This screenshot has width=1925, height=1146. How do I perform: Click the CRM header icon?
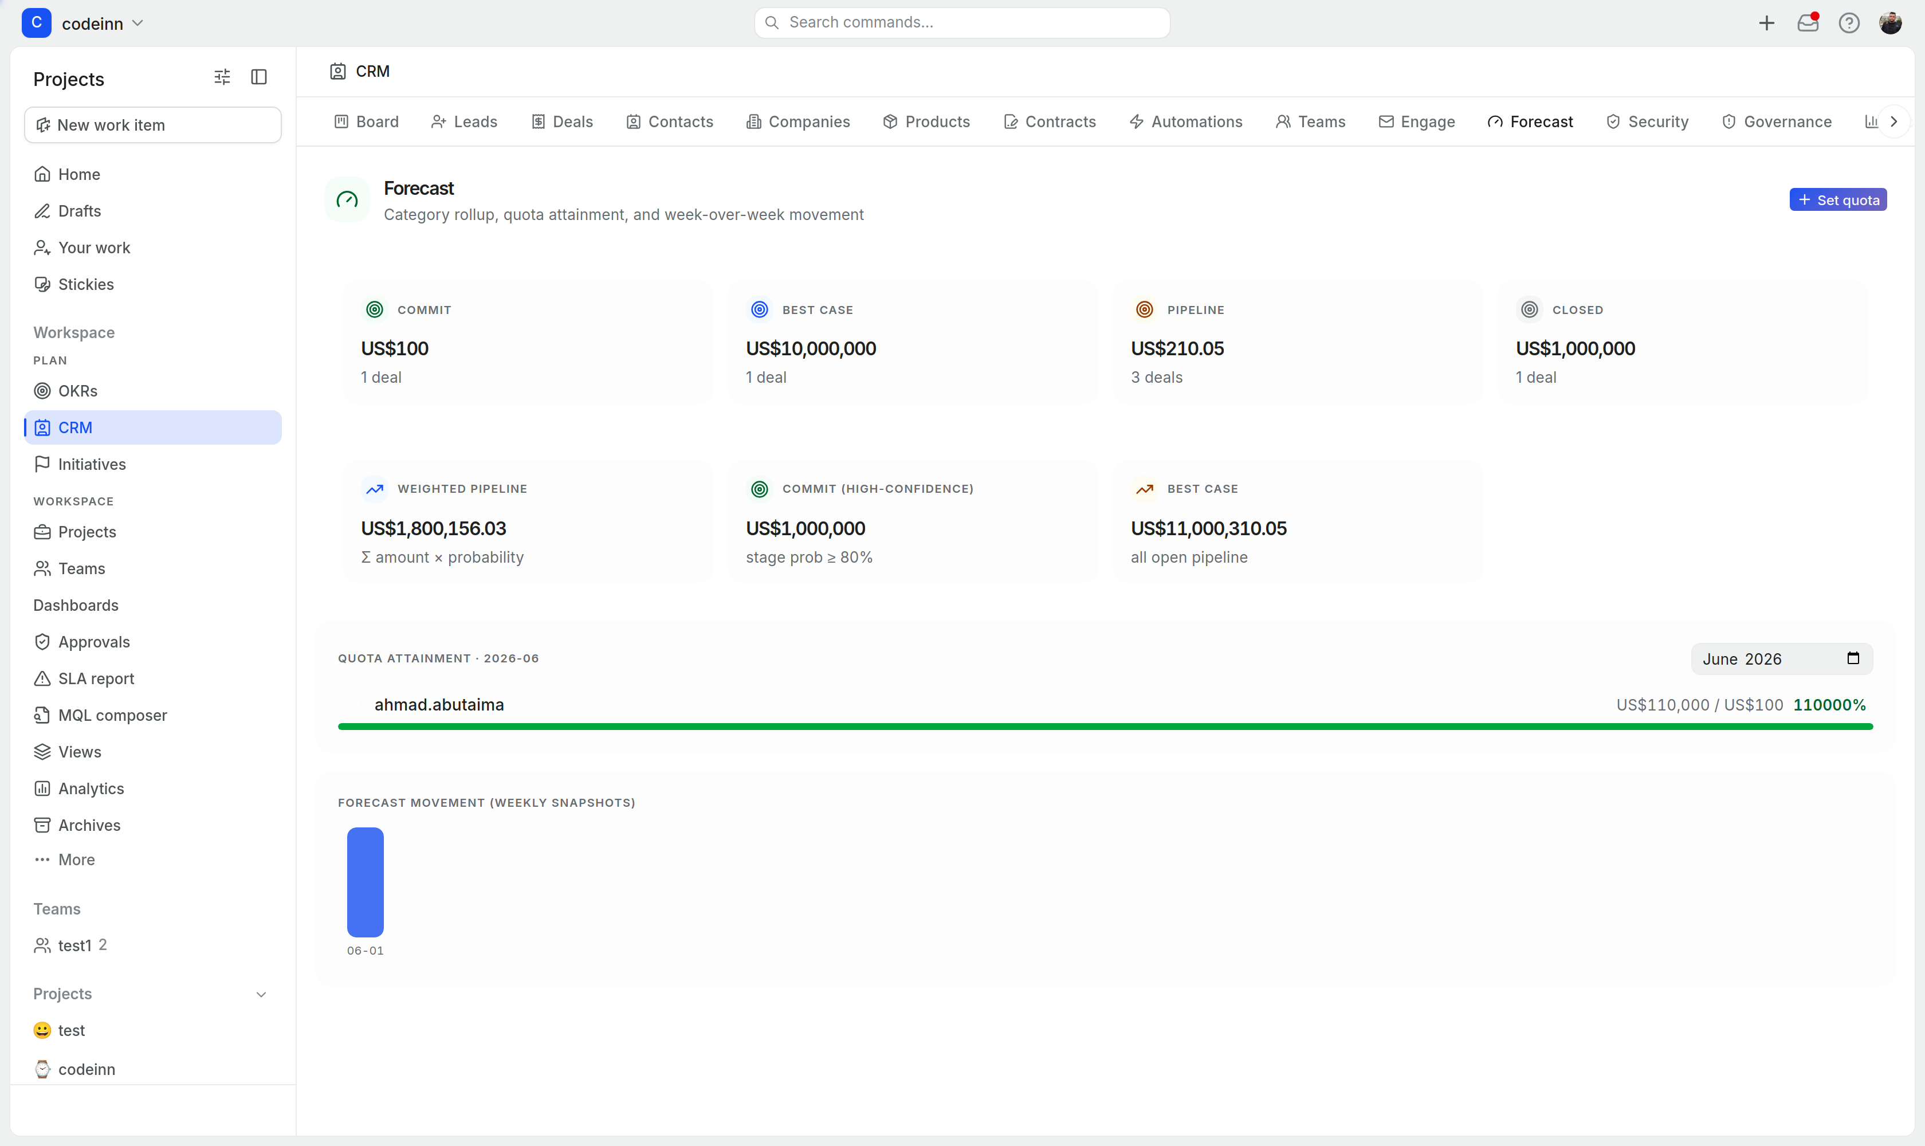coord(337,72)
